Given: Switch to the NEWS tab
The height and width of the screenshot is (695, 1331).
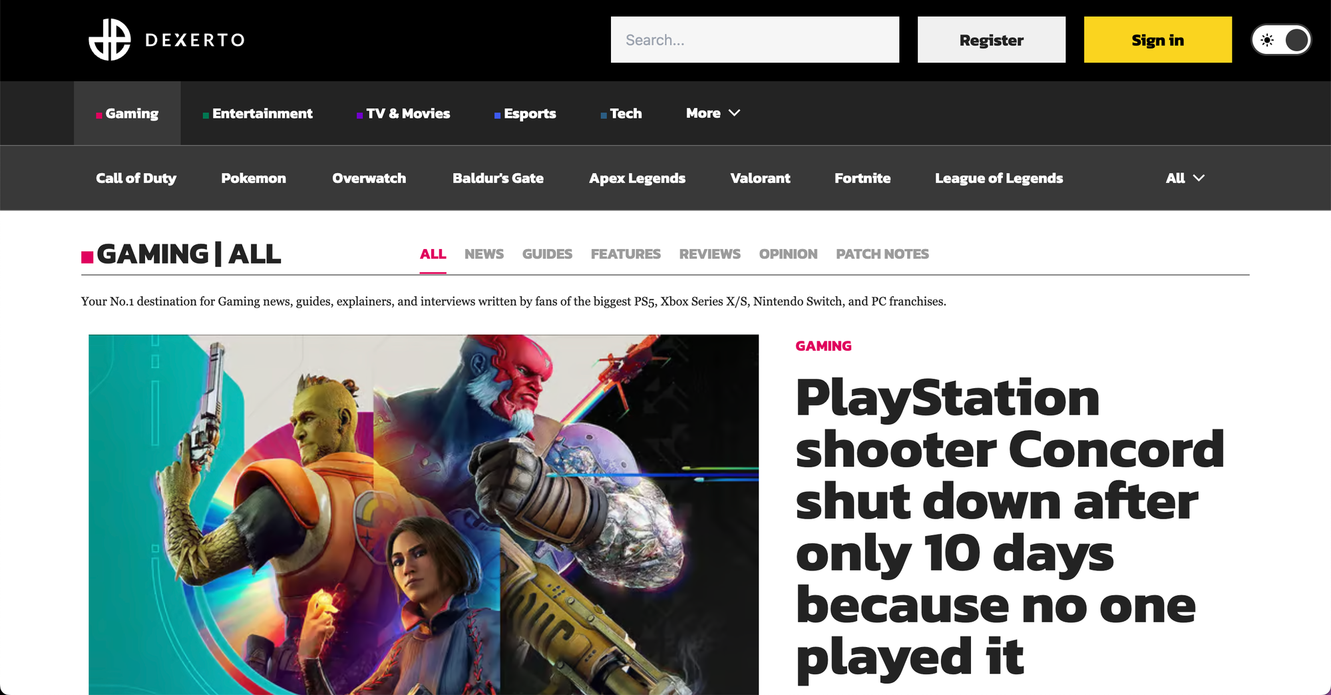Looking at the screenshot, I should click(x=484, y=254).
